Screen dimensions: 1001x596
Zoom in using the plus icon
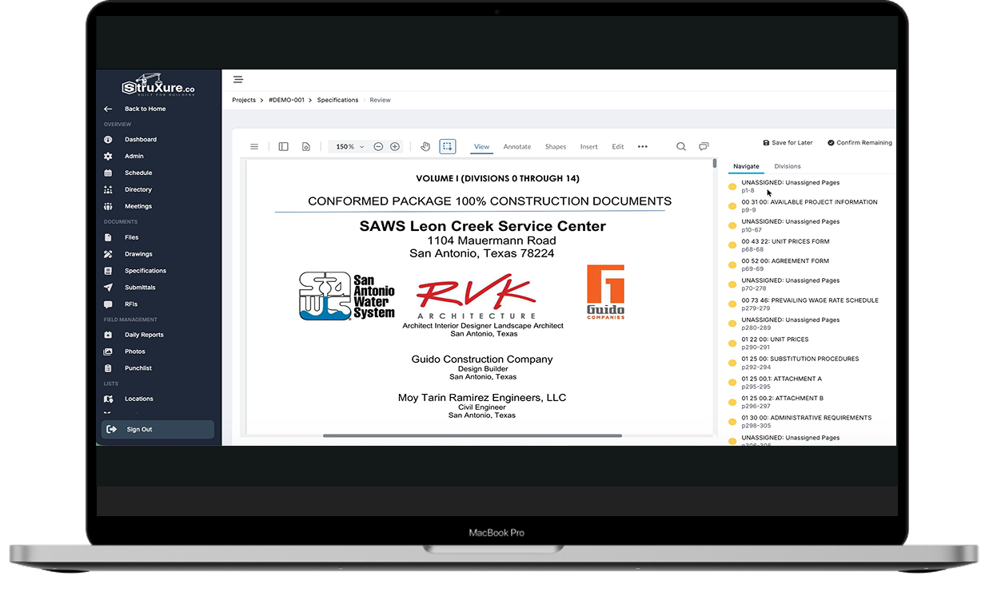[395, 146]
